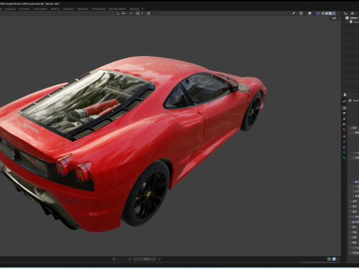Image resolution: width=359 pixels, height=269 pixels.
Task: Open the bright green Object Data properties tab
Action: click(344, 158)
